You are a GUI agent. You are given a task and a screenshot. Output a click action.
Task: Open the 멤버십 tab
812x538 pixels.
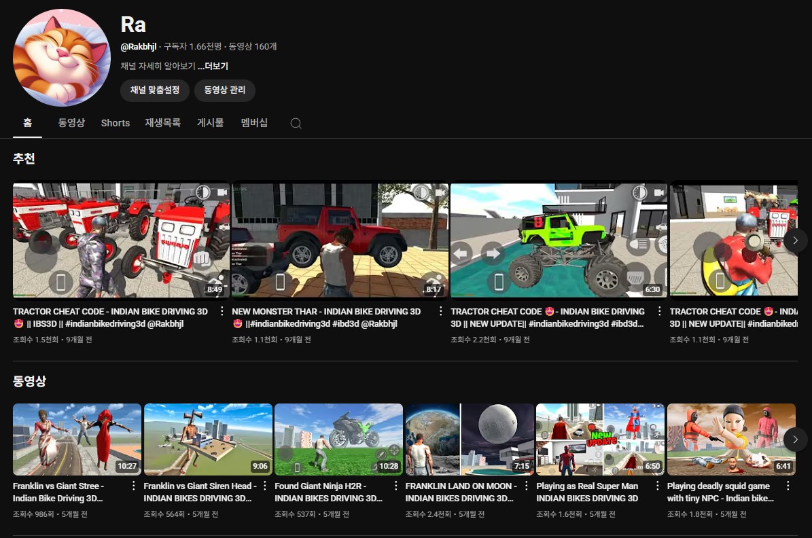tap(254, 123)
